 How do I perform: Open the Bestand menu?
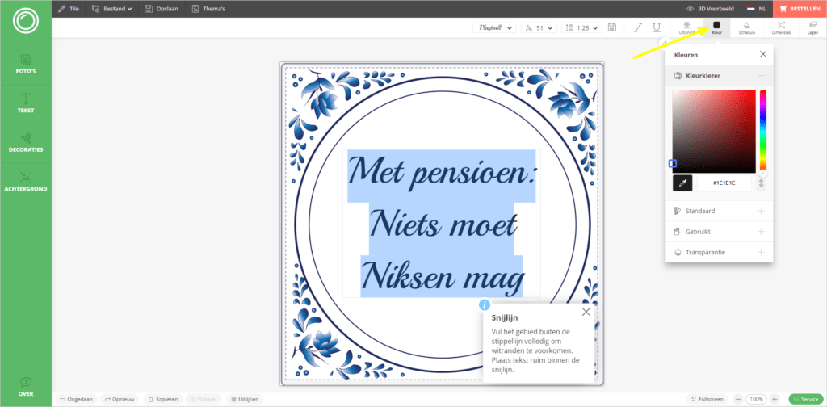tap(113, 9)
